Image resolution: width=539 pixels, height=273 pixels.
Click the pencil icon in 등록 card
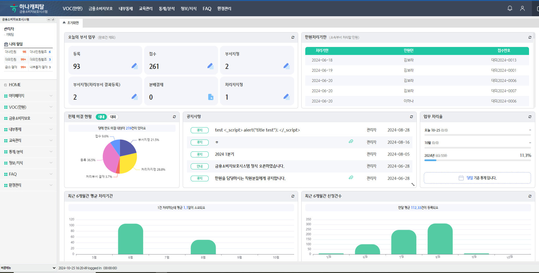[135, 66]
